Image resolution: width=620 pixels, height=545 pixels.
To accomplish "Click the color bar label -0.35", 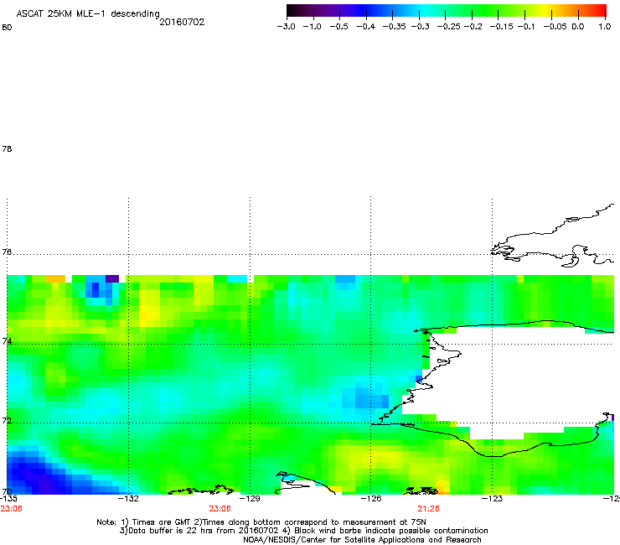I will pos(395,27).
